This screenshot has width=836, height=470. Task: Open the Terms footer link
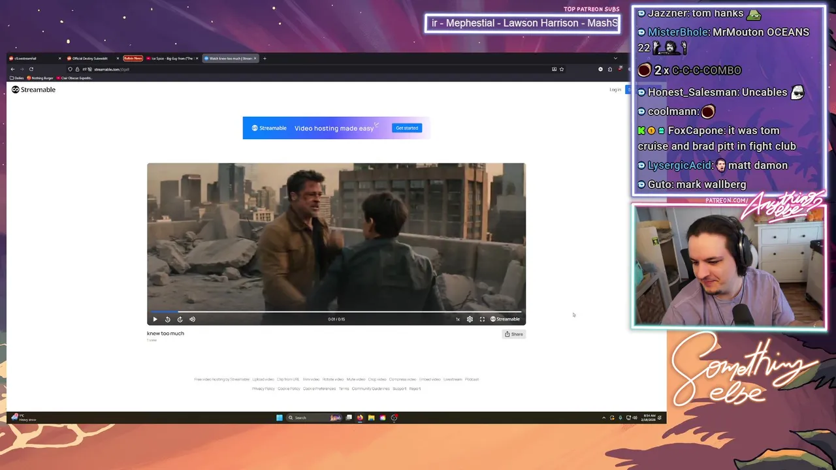[x=344, y=388]
